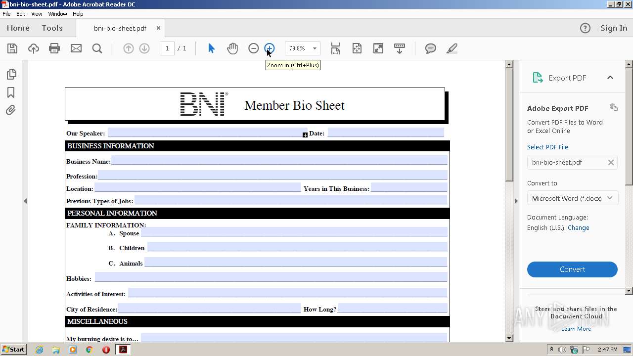Open the Edit menu
633x356 pixels.
tap(21, 14)
